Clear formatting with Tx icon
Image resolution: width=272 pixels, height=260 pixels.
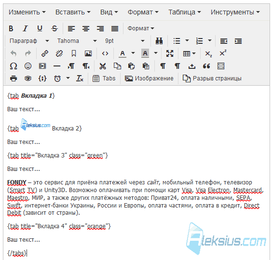pyautogui.click(x=80, y=78)
